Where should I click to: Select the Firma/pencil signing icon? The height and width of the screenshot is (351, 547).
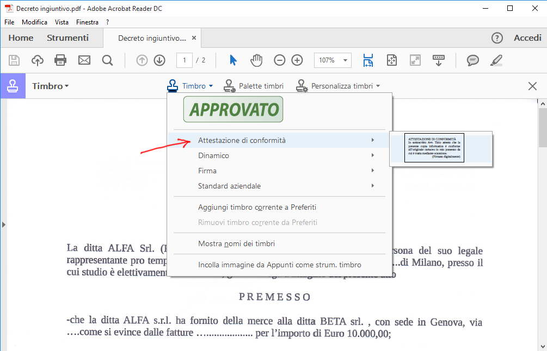click(x=496, y=60)
